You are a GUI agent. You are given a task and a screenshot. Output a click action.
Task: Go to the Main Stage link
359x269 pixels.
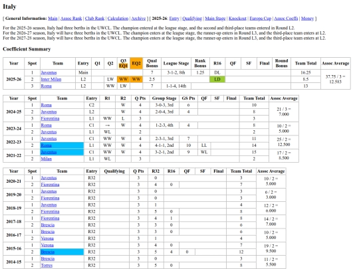pyautogui.click(x=215, y=19)
